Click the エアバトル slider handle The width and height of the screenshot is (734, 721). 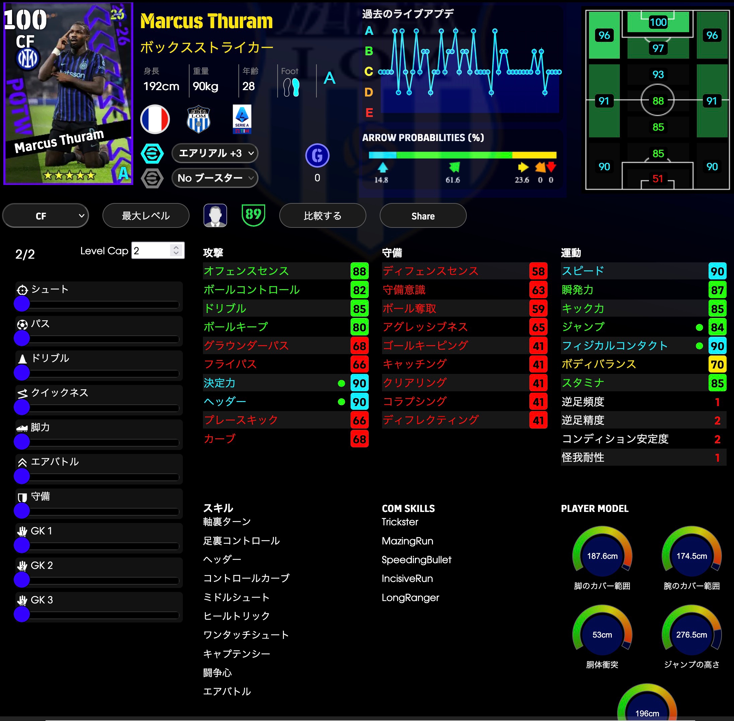click(22, 476)
